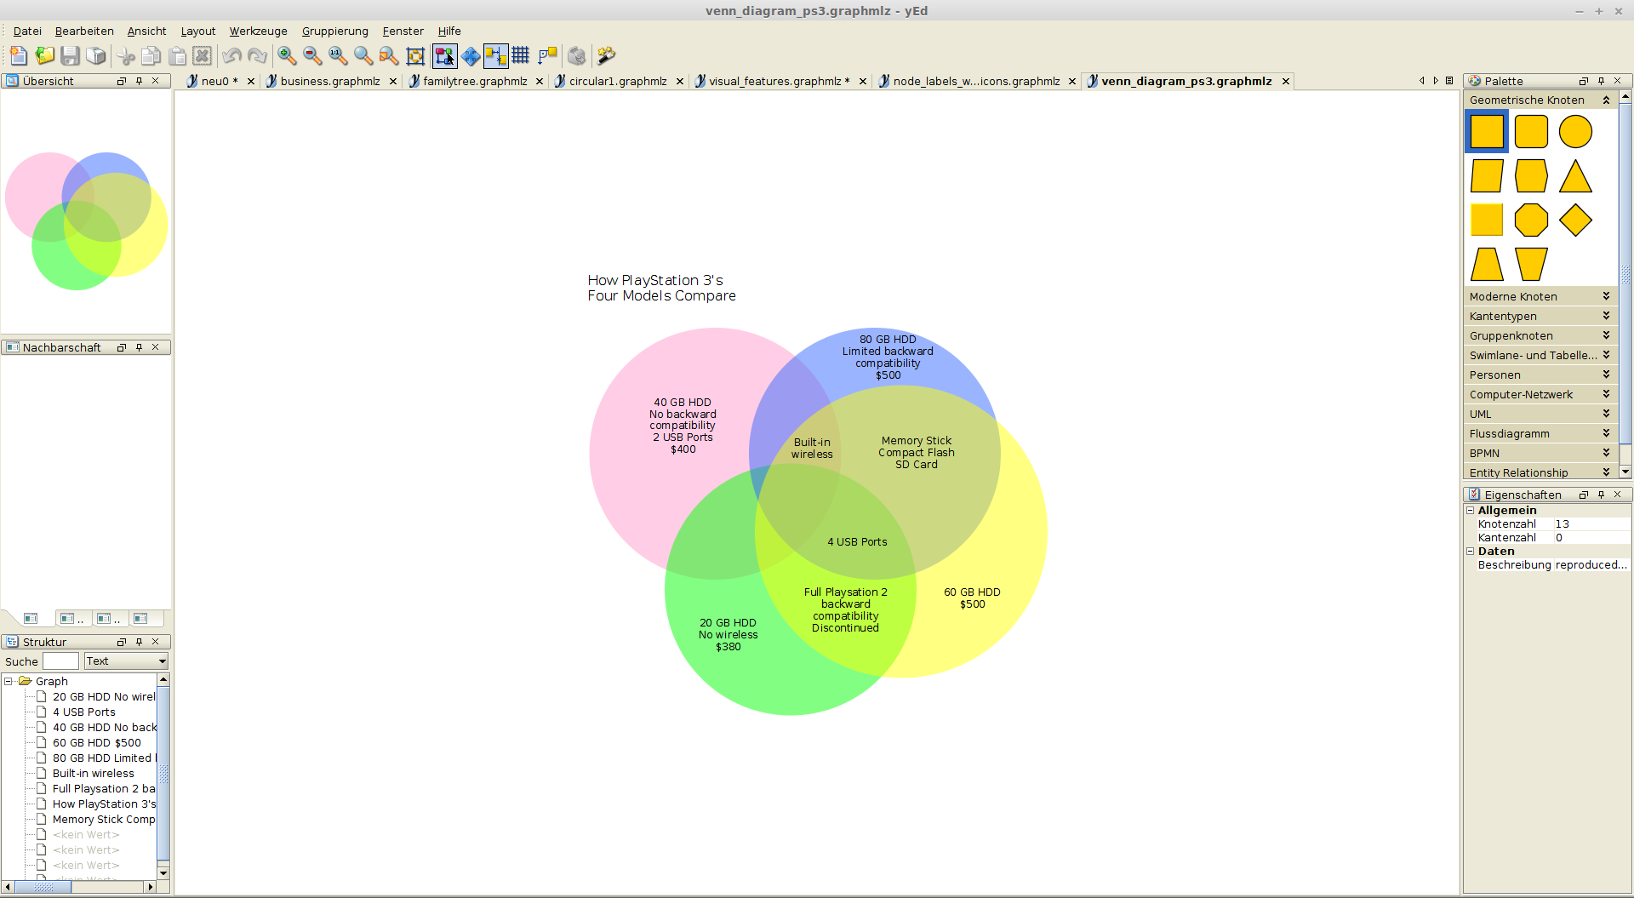Viewport: 1634px width, 898px height.
Task: Create a new document via toolbar
Action: pos(19,56)
